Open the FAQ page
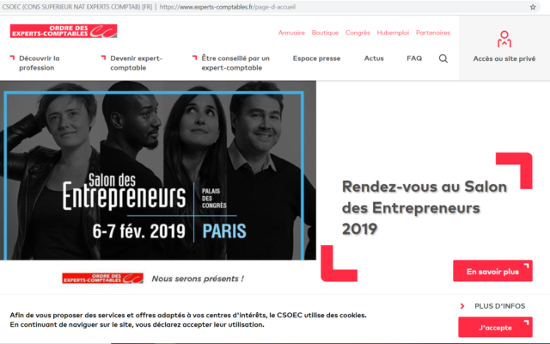Screen dimensions: 550x344 (414, 58)
